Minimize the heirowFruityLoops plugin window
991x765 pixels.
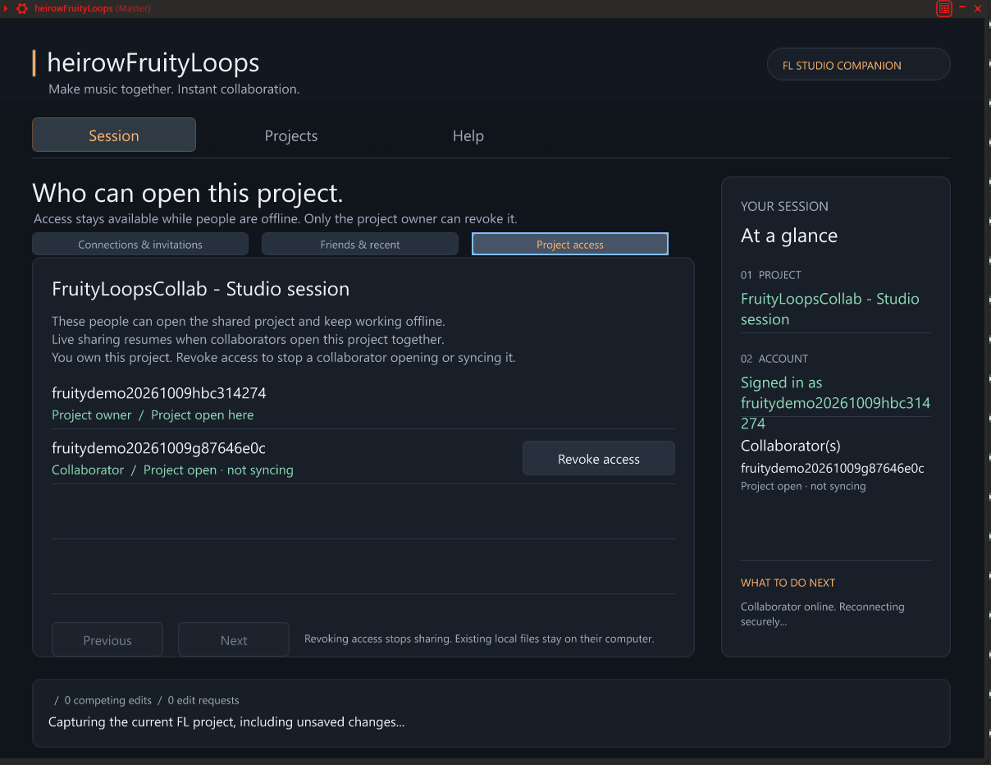pos(961,9)
